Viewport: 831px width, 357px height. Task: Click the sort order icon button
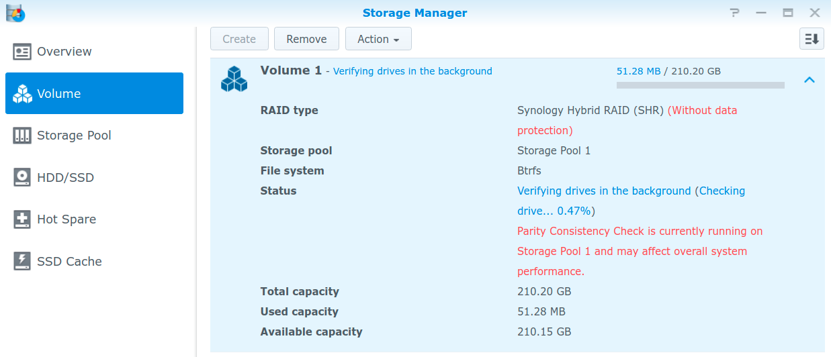coord(812,39)
